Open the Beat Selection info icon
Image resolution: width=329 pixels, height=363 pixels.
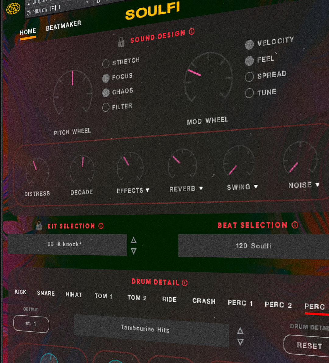(x=294, y=225)
